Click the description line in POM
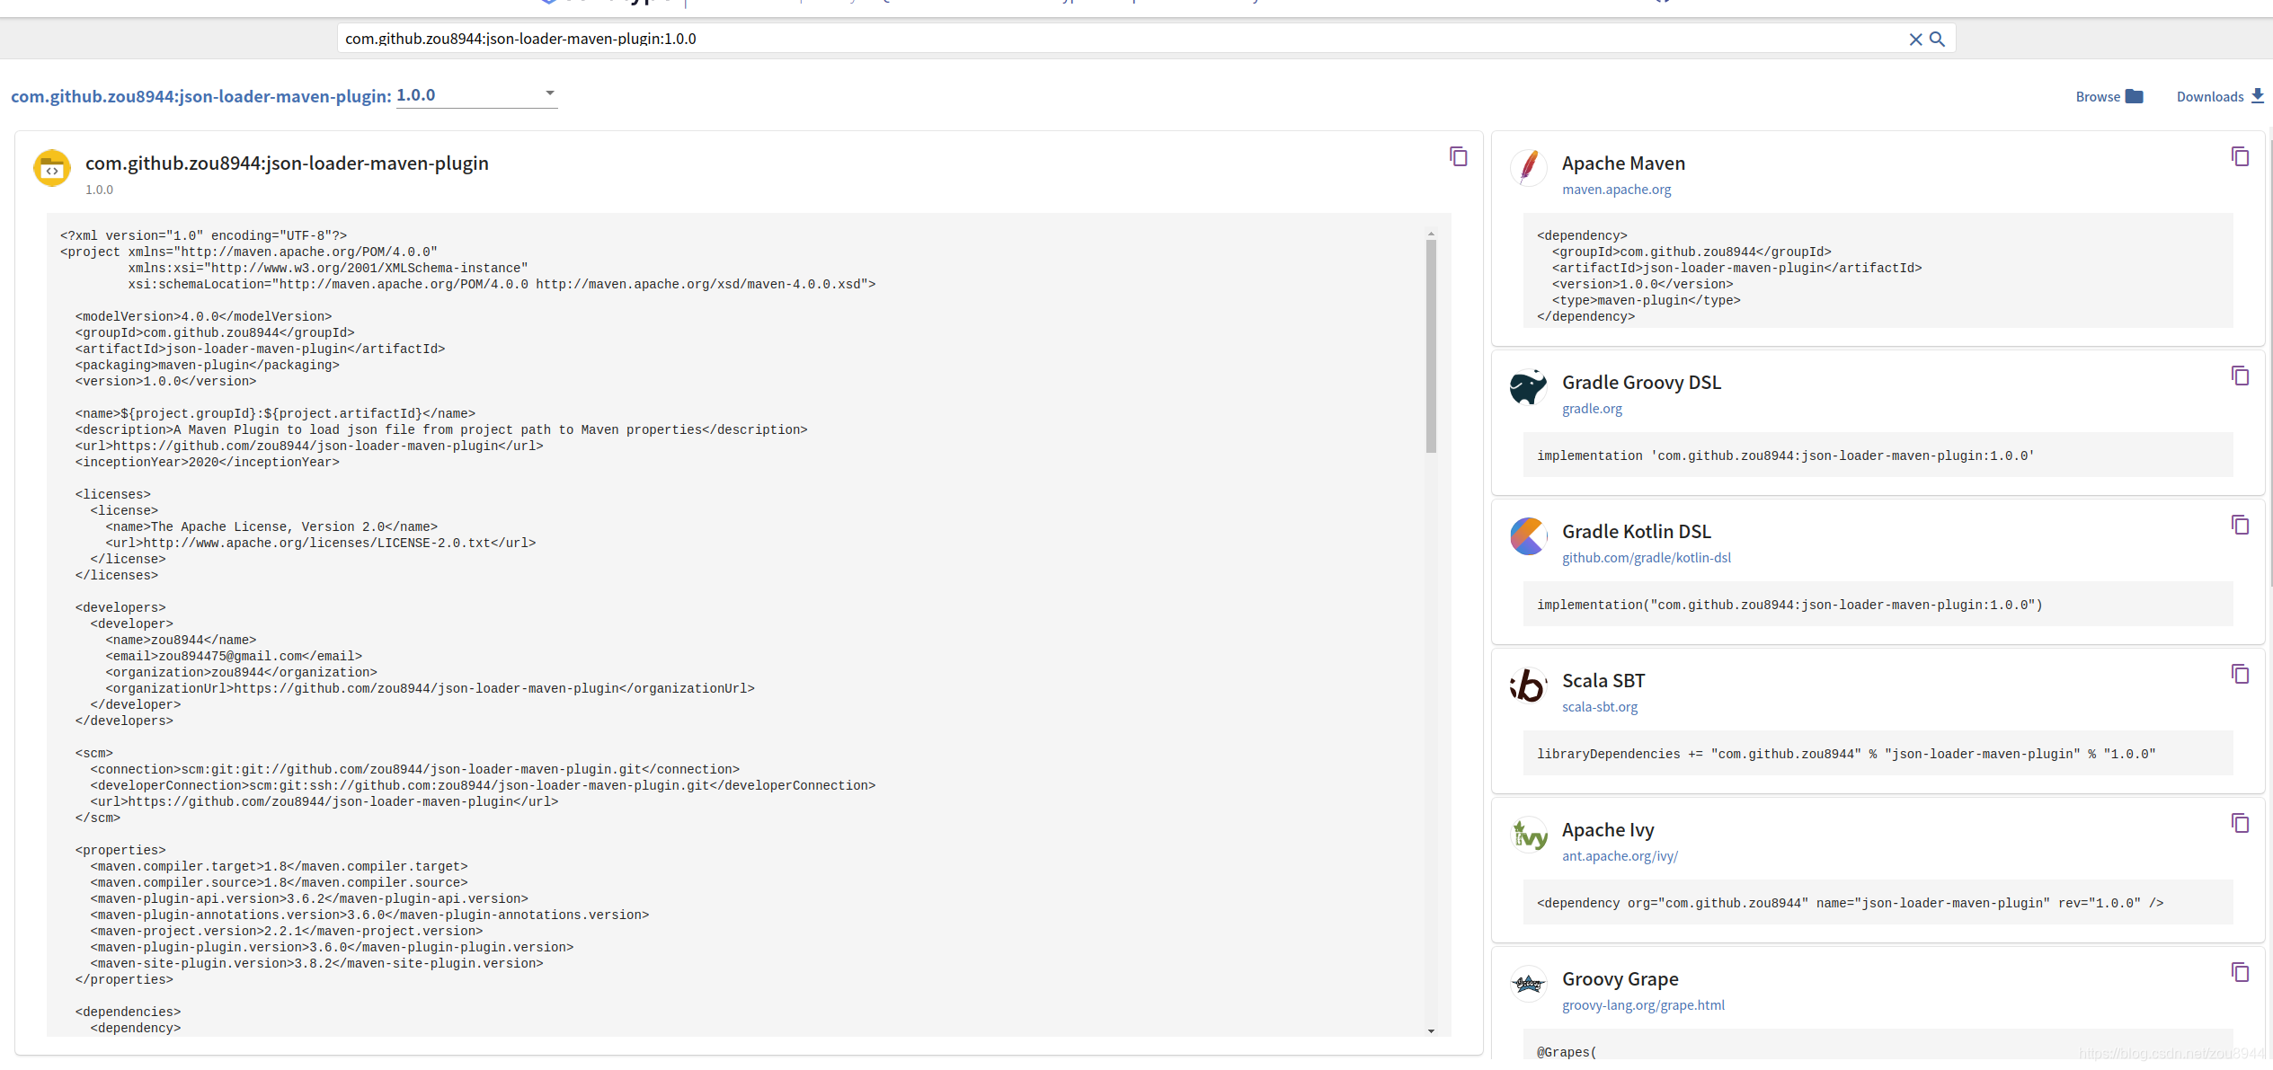This screenshot has width=2273, height=1070. (x=441, y=429)
